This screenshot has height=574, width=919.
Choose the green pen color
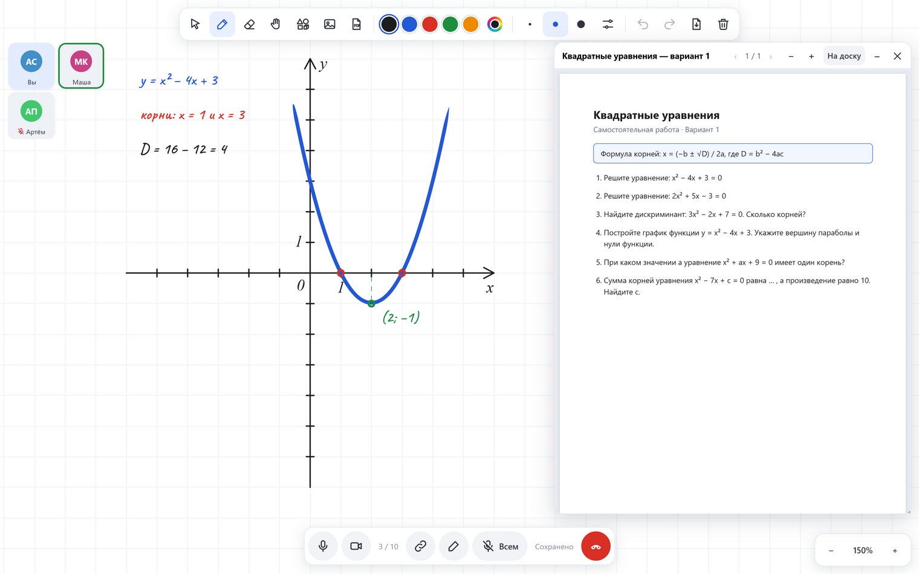pyautogui.click(x=450, y=24)
